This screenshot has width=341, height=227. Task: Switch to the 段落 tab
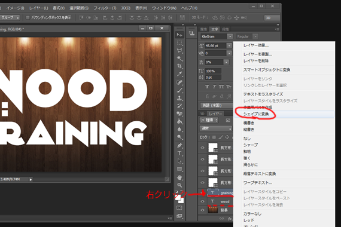pyautogui.click(x=226, y=29)
